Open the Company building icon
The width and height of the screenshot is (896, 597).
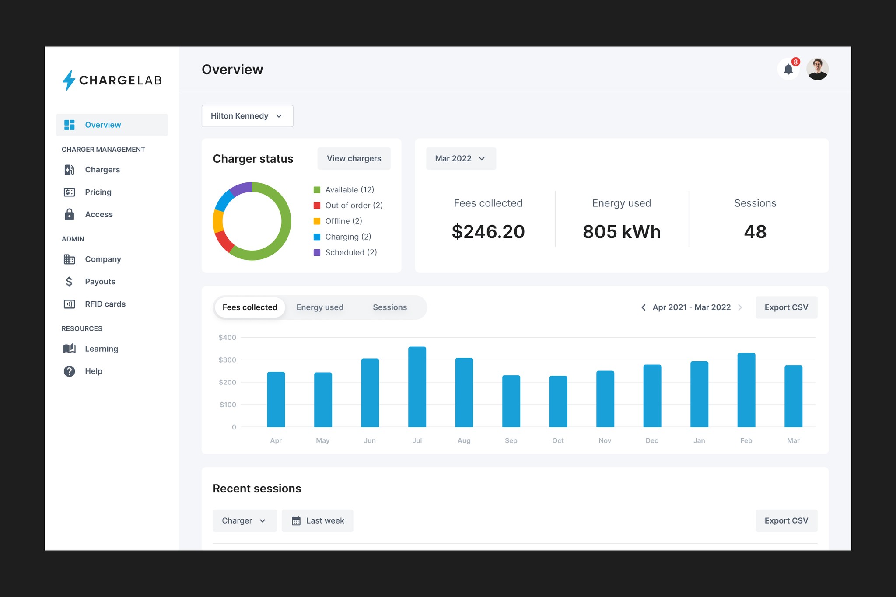(70, 259)
